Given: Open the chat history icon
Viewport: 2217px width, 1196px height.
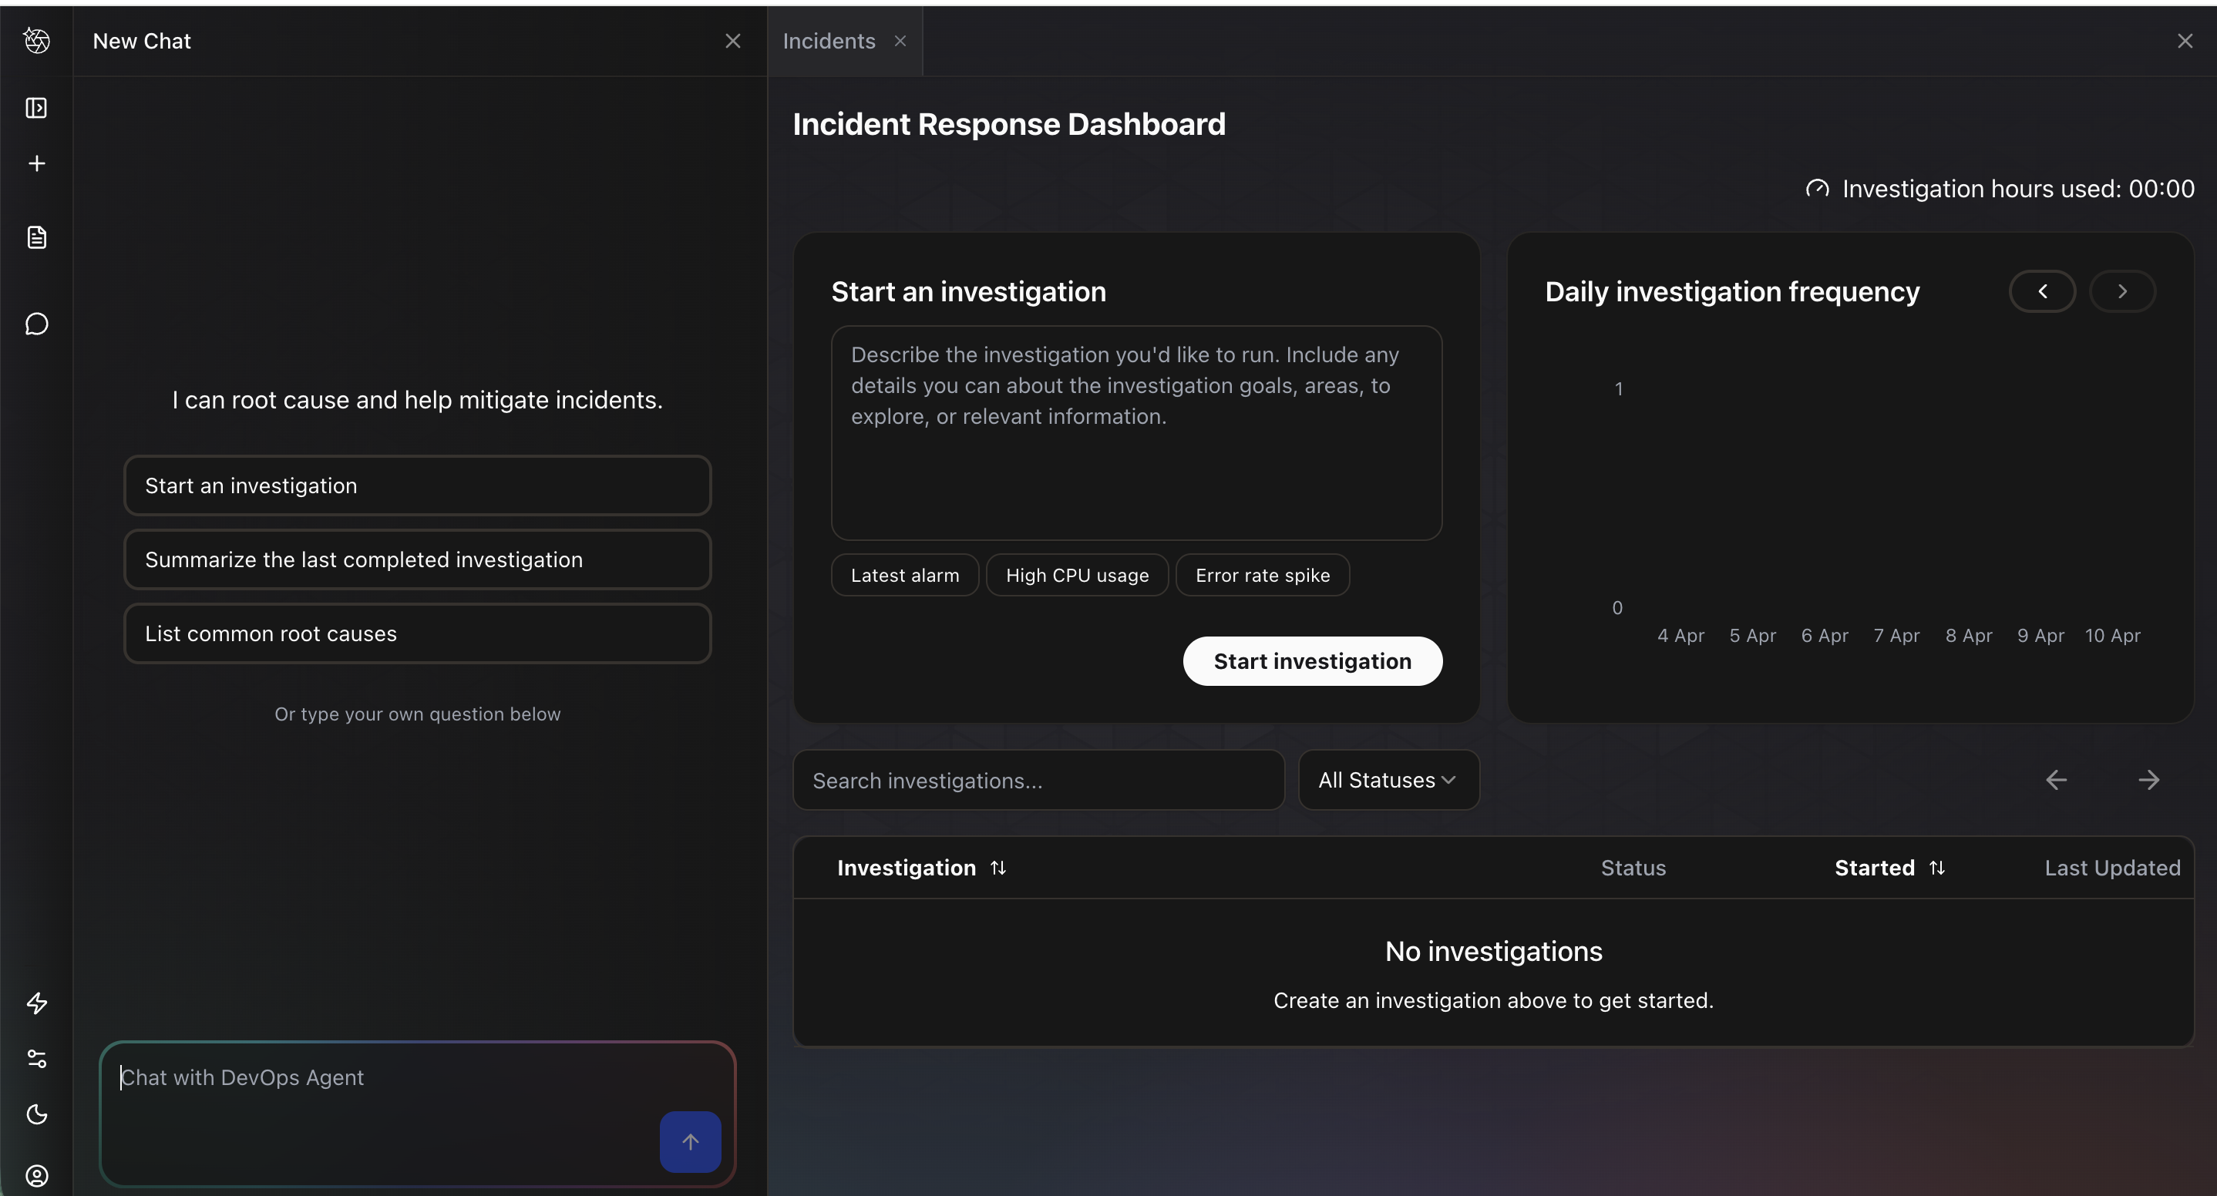Looking at the screenshot, I should click(x=36, y=324).
